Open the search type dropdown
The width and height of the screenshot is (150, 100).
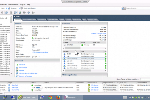(124, 8)
